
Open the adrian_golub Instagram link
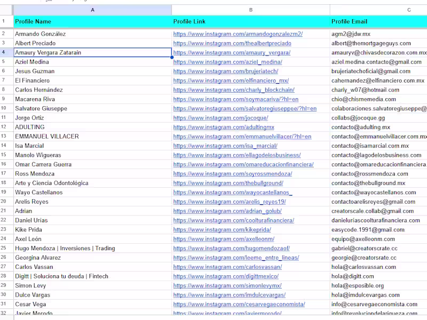(x=227, y=211)
